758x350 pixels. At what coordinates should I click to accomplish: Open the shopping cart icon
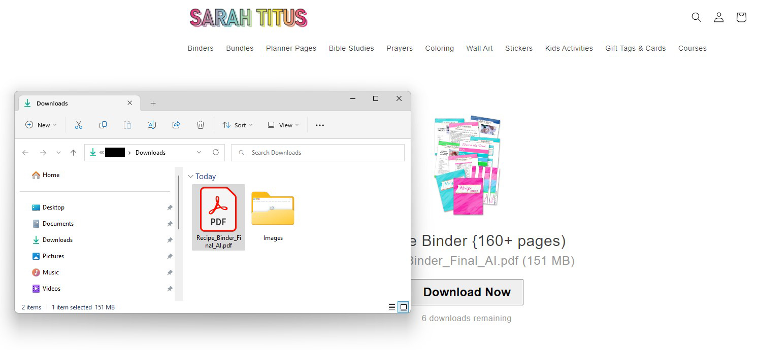(741, 17)
